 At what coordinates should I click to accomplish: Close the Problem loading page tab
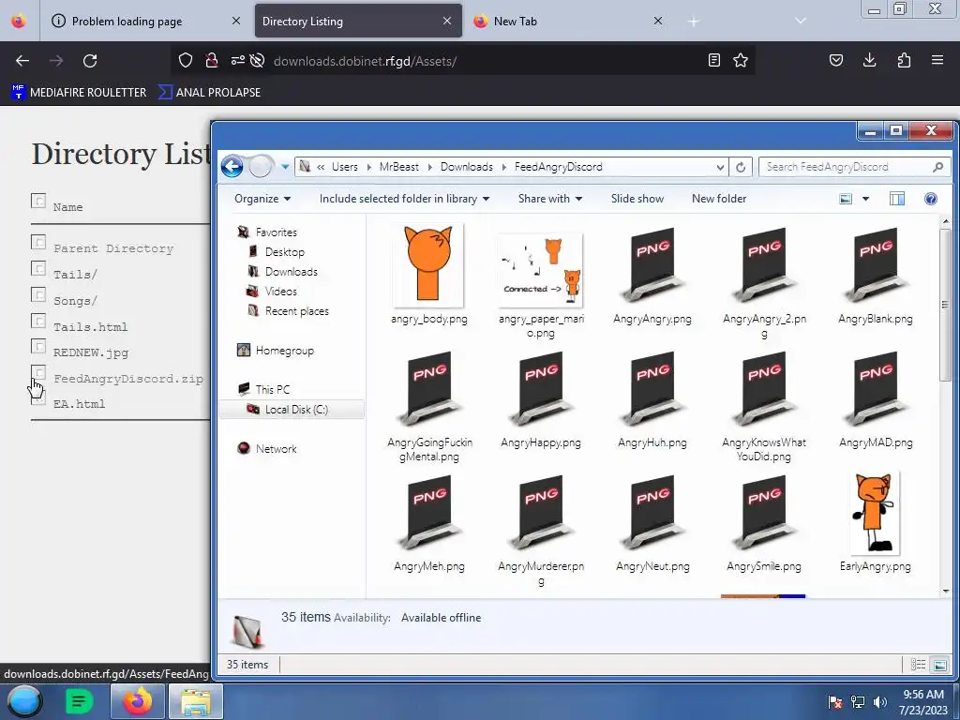pyautogui.click(x=235, y=21)
